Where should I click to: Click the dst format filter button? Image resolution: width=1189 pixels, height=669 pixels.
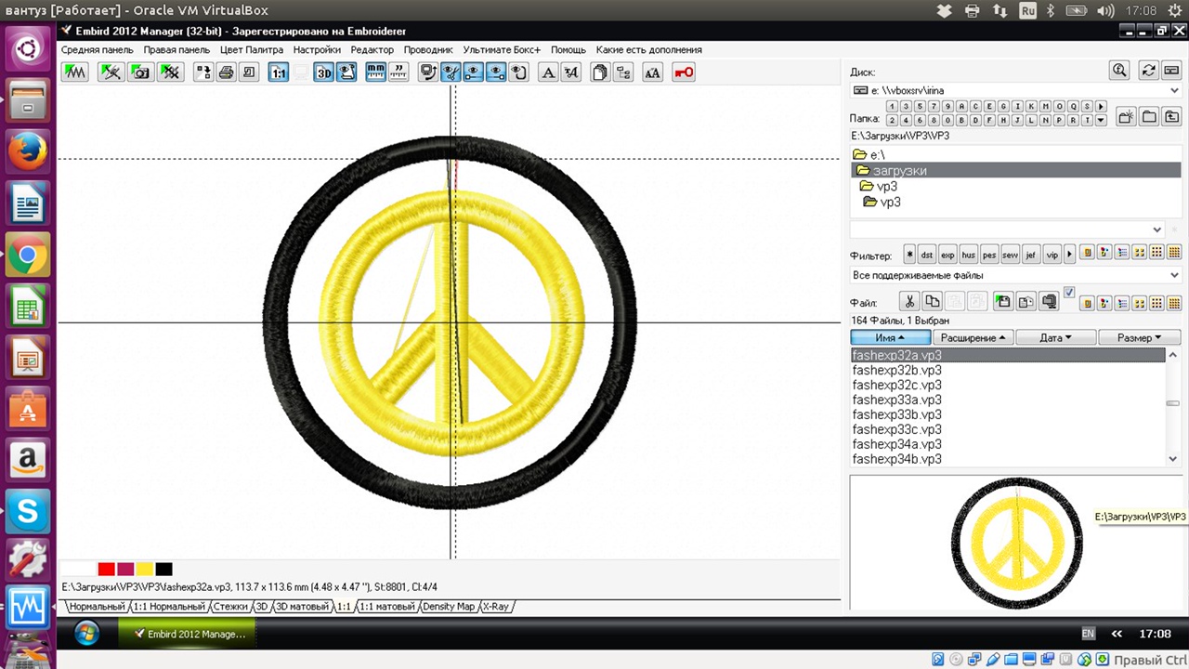pos(926,254)
